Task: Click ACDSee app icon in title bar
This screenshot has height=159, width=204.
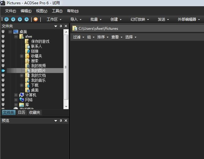Action: (x=3, y=3)
